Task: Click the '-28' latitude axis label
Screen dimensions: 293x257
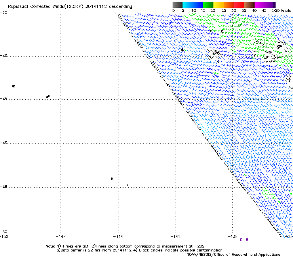Action: tap(4, 187)
